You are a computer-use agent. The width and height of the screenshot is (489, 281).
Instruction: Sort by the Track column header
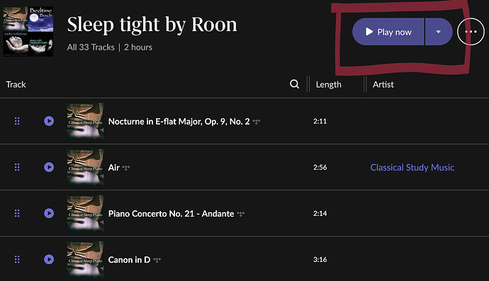point(16,84)
